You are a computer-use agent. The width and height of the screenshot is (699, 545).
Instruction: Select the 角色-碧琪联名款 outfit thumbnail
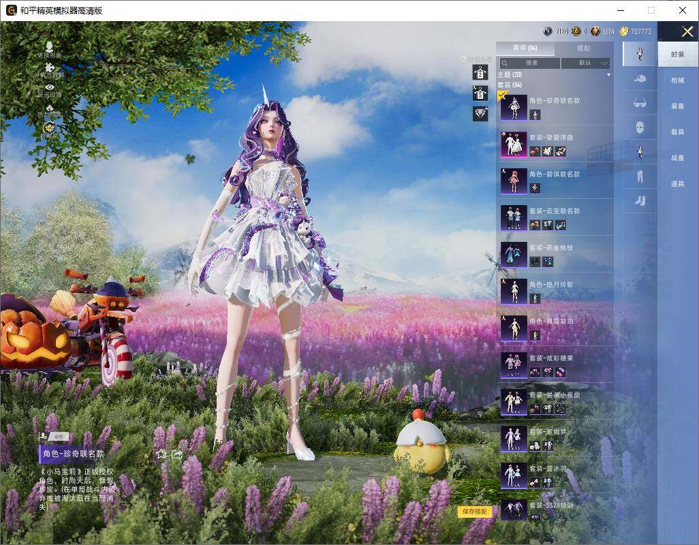click(x=514, y=181)
